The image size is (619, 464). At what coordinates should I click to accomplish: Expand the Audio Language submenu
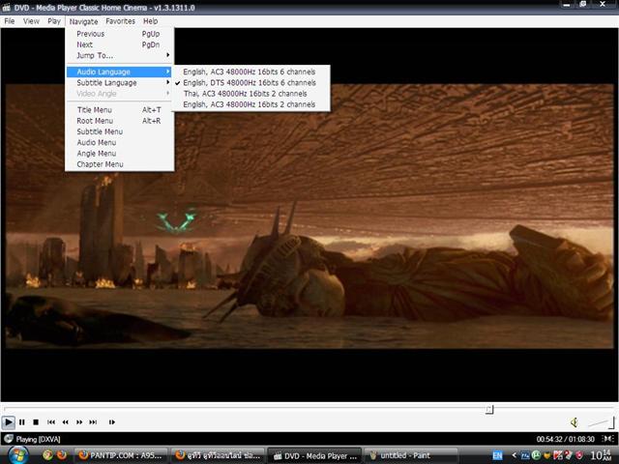click(119, 72)
